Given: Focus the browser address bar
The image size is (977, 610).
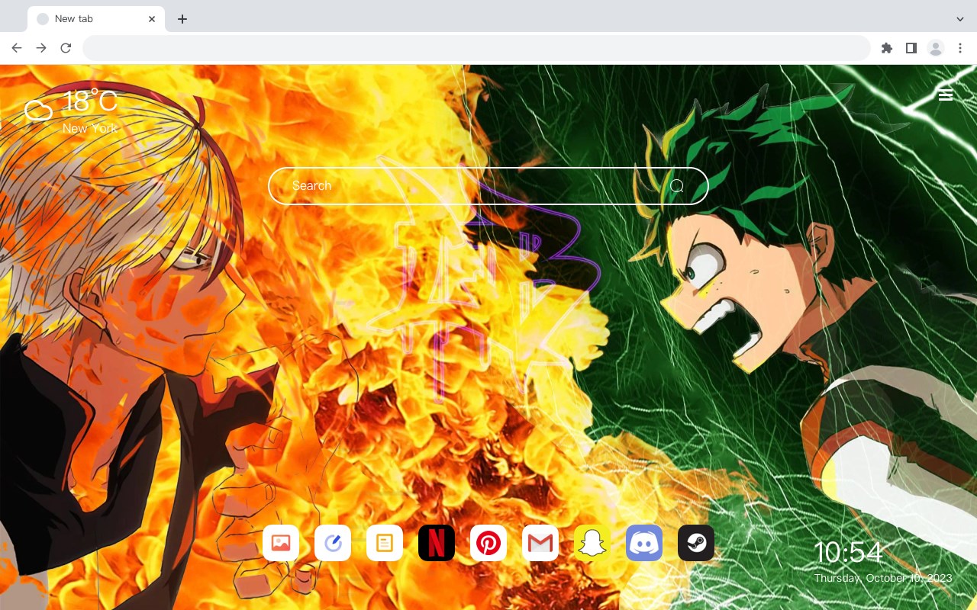Looking at the screenshot, I should coord(476,48).
